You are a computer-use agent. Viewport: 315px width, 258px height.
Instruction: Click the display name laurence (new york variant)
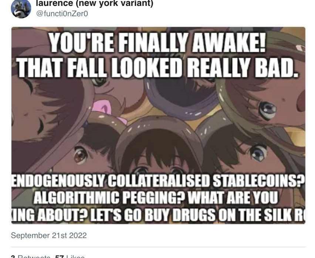pos(94,3)
